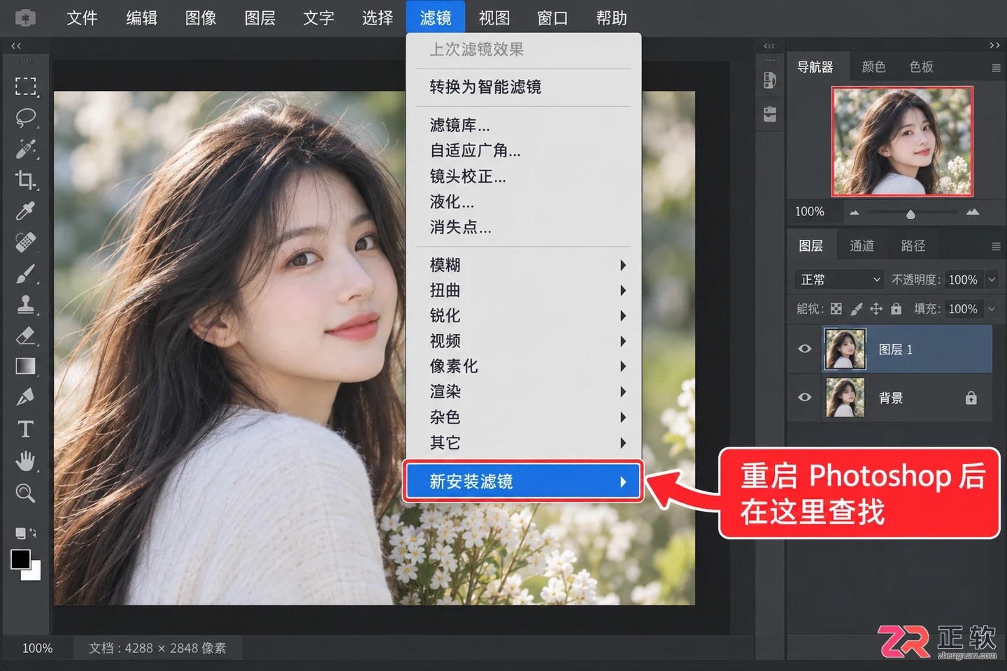The image size is (1007, 671).
Task: Click the lock icon on 背景 layer
Action: click(x=971, y=398)
